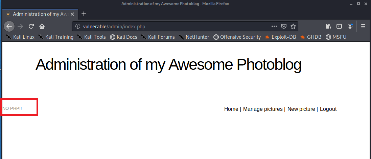
Task: Click the browser Back arrow button
Action: click(x=9, y=26)
